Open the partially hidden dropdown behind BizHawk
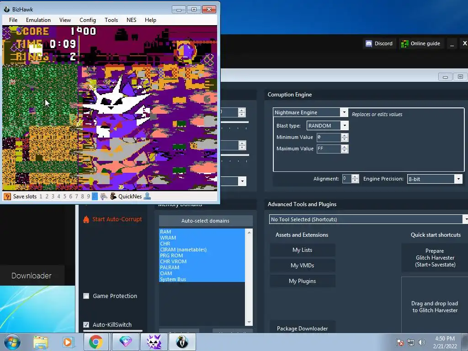The height and width of the screenshot is (351, 468). [x=242, y=181]
